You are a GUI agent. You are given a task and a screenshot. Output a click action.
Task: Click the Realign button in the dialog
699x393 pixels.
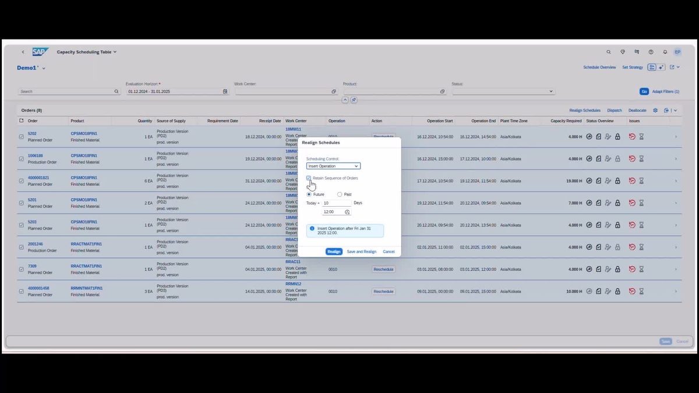point(334,251)
